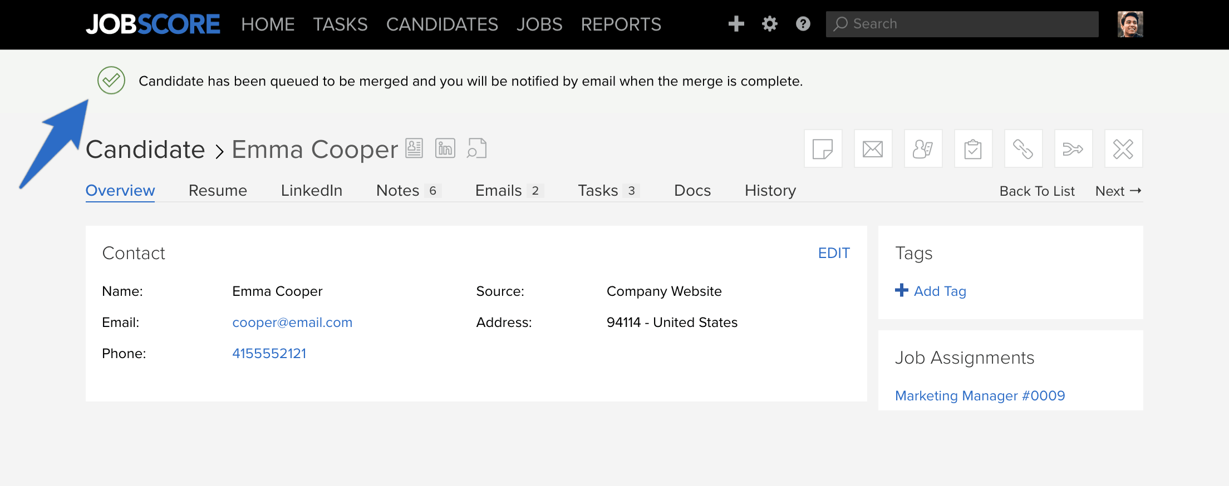
Task: Click phone number 4155552121
Action: pos(269,354)
